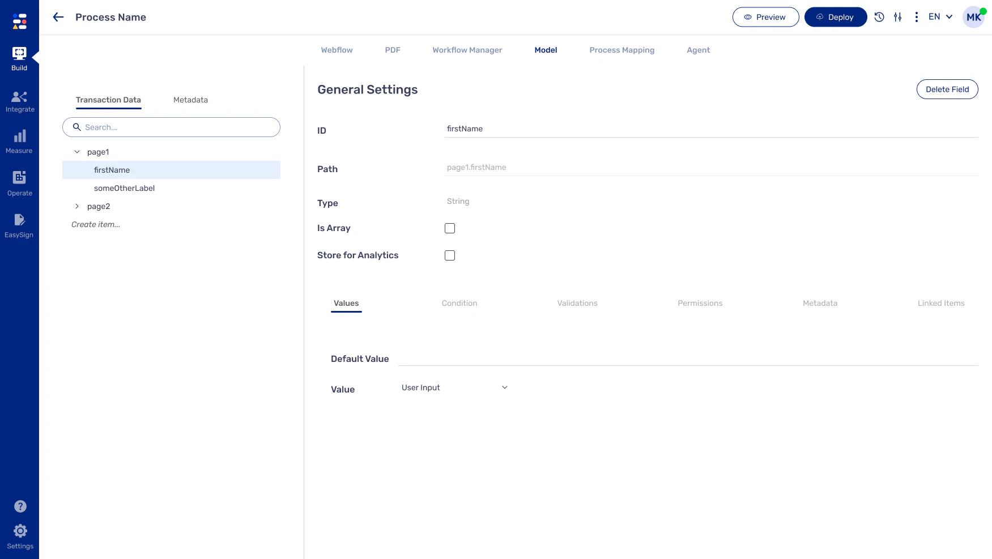
Task: Click the settings sliders icon near Deploy
Action: [897, 17]
